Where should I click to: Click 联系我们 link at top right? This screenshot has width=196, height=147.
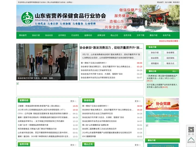coord(176,2)
